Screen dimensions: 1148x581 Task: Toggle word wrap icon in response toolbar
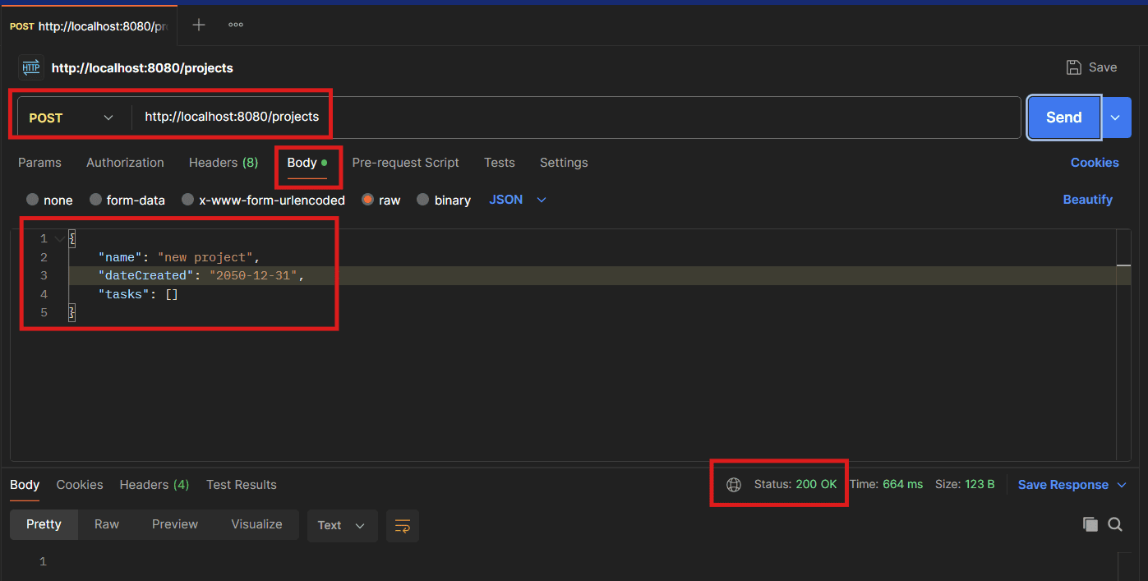(x=403, y=525)
